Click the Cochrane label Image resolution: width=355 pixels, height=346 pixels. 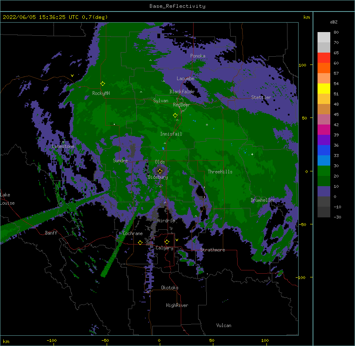tap(133, 233)
